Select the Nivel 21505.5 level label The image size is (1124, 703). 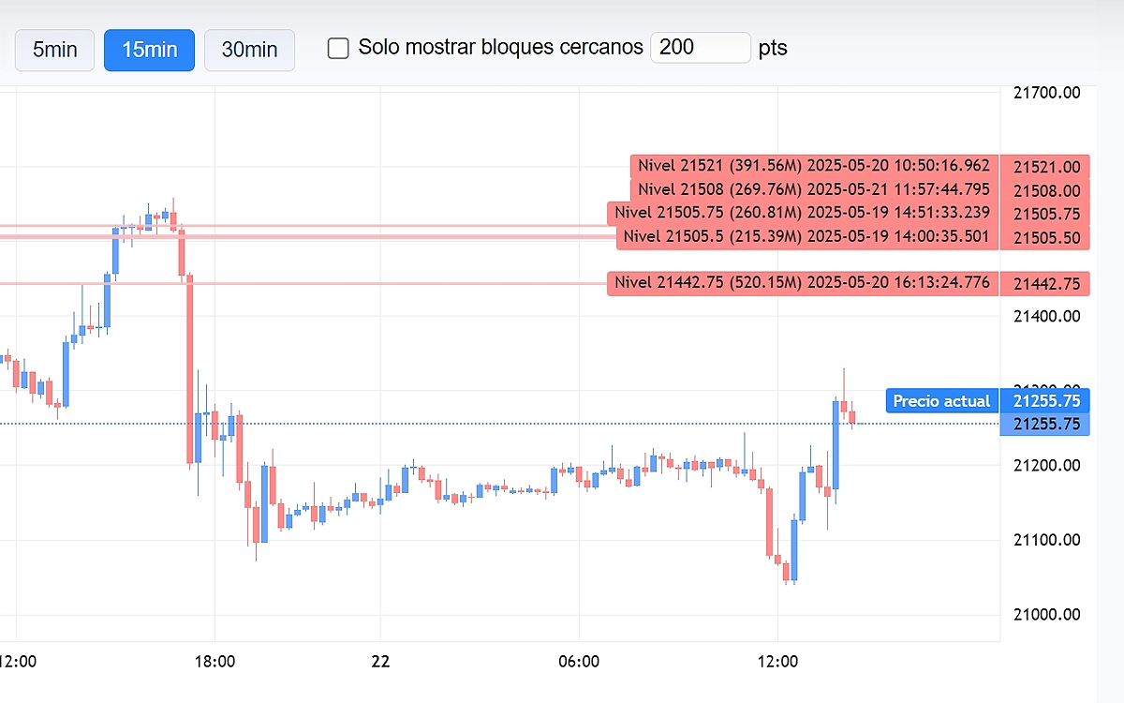pos(806,236)
